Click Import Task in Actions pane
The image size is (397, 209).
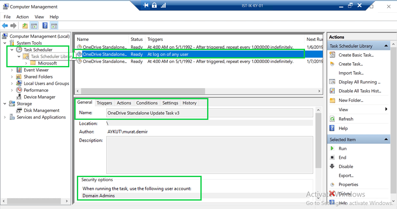click(351, 73)
